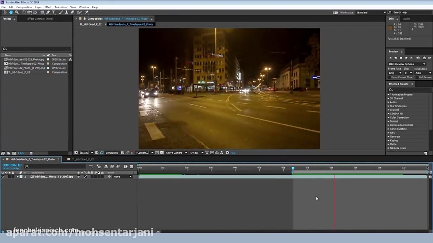Click the stop playback button in Preview
This screenshot has width=433, height=243.
[401, 58]
